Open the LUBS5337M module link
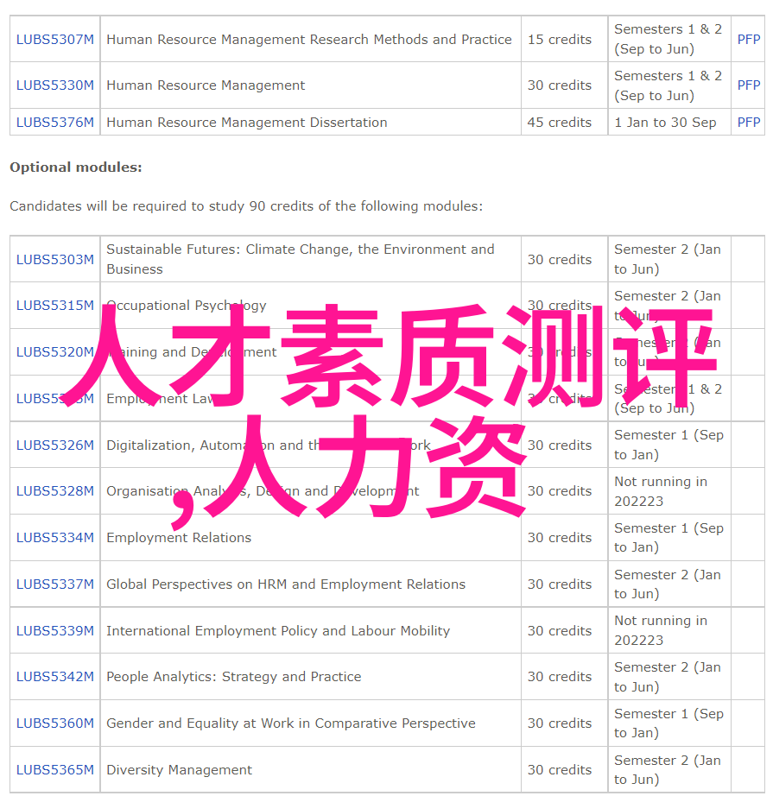The height and width of the screenshot is (796, 773). click(55, 584)
